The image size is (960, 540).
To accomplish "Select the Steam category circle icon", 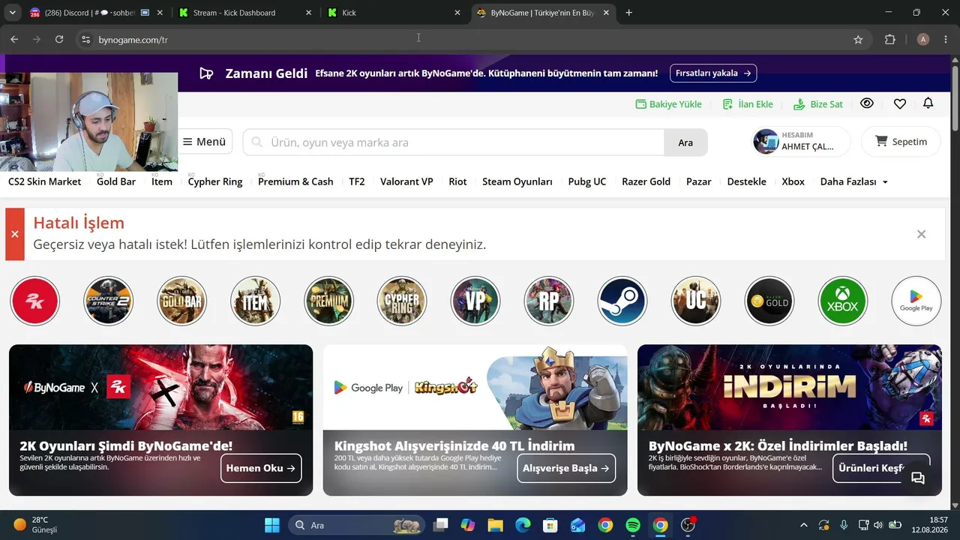I will click(622, 301).
